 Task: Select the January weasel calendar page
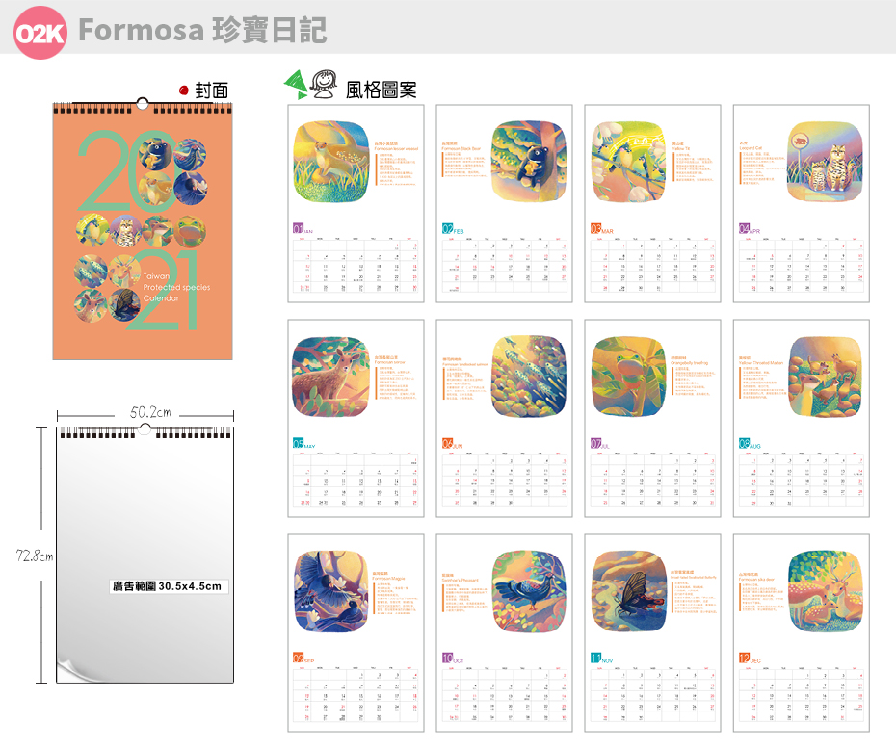356,203
